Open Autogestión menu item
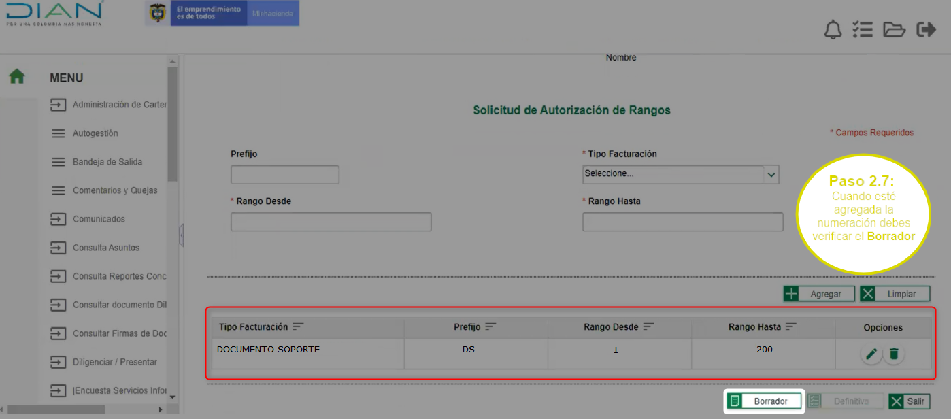951x419 pixels. pyautogui.click(x=95, y=134)
